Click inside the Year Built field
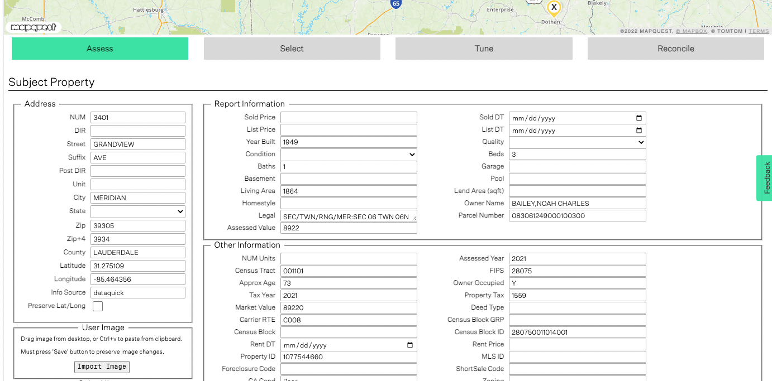 click(349, 142)
